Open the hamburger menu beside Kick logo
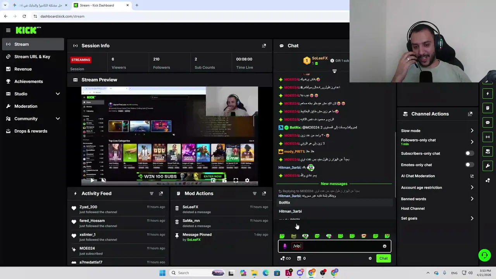The height and width of the screenshot is (279, 496). [x=8, y=30]
